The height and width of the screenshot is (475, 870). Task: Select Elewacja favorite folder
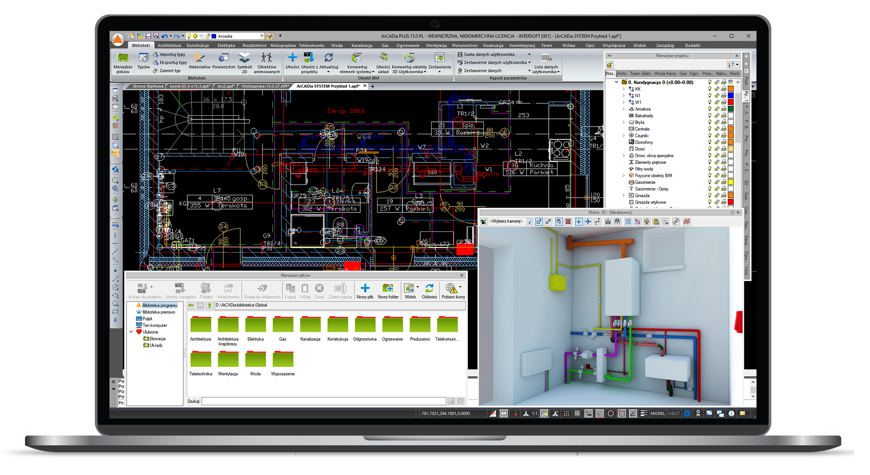154,339
